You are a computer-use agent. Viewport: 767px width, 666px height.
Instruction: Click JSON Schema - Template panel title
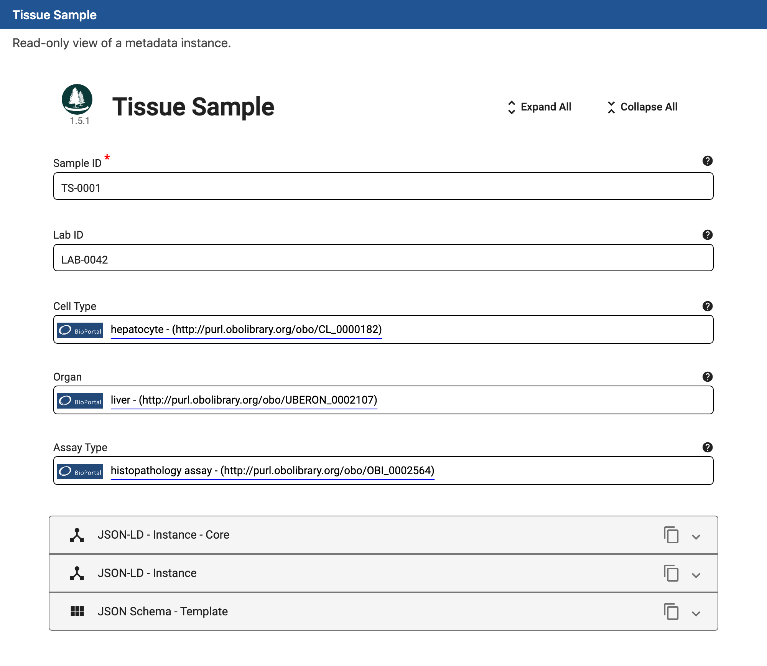(163, 612)
